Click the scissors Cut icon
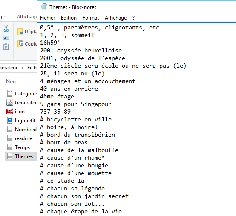The width and height of the screenshot is (236, 216). tap(6, 28)
